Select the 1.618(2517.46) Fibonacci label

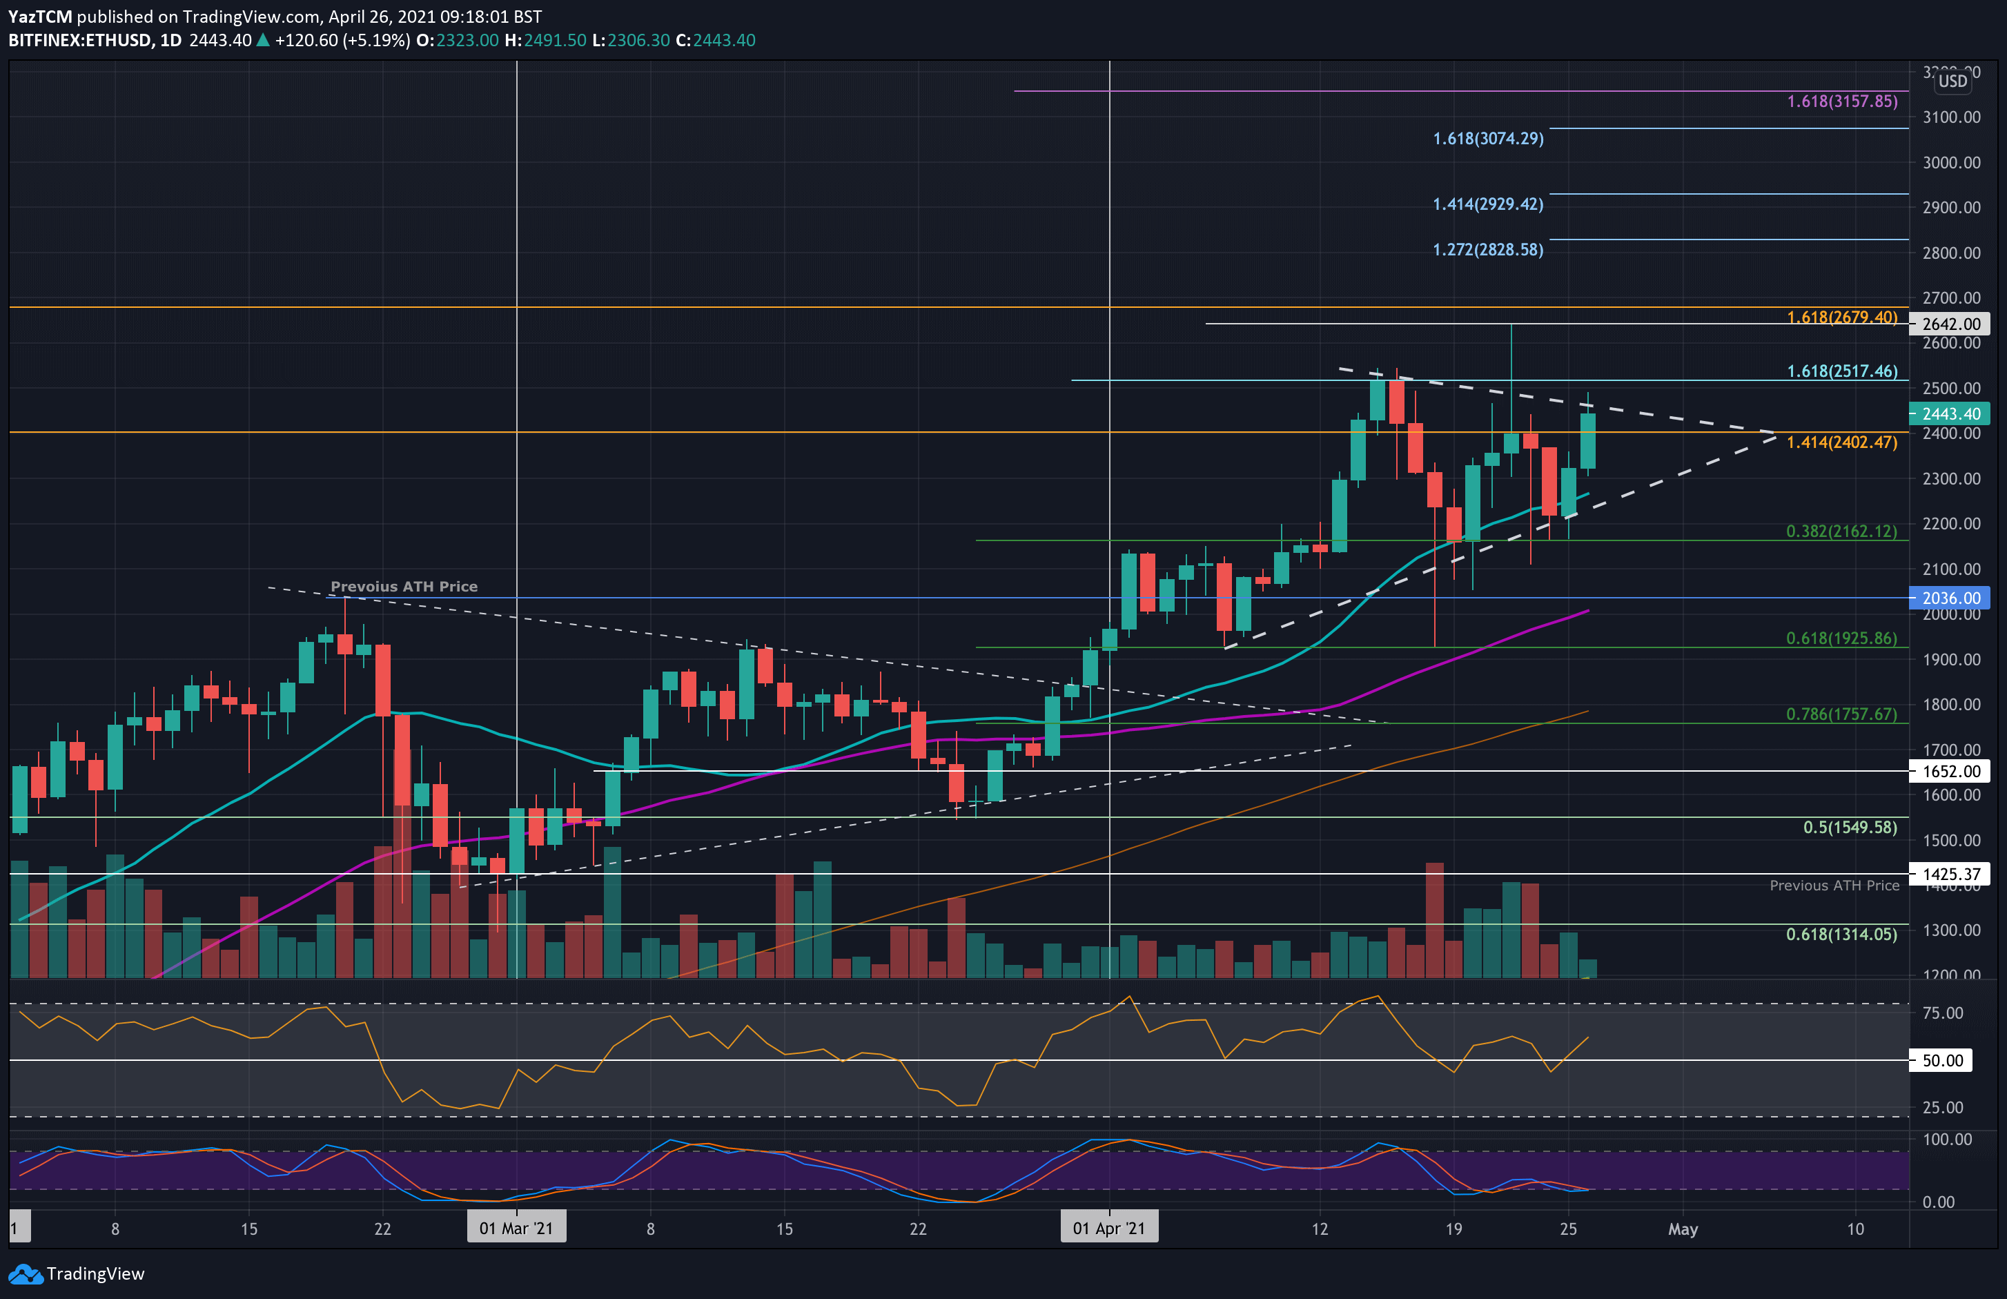pyautogui.click(x=1842, y=371)
